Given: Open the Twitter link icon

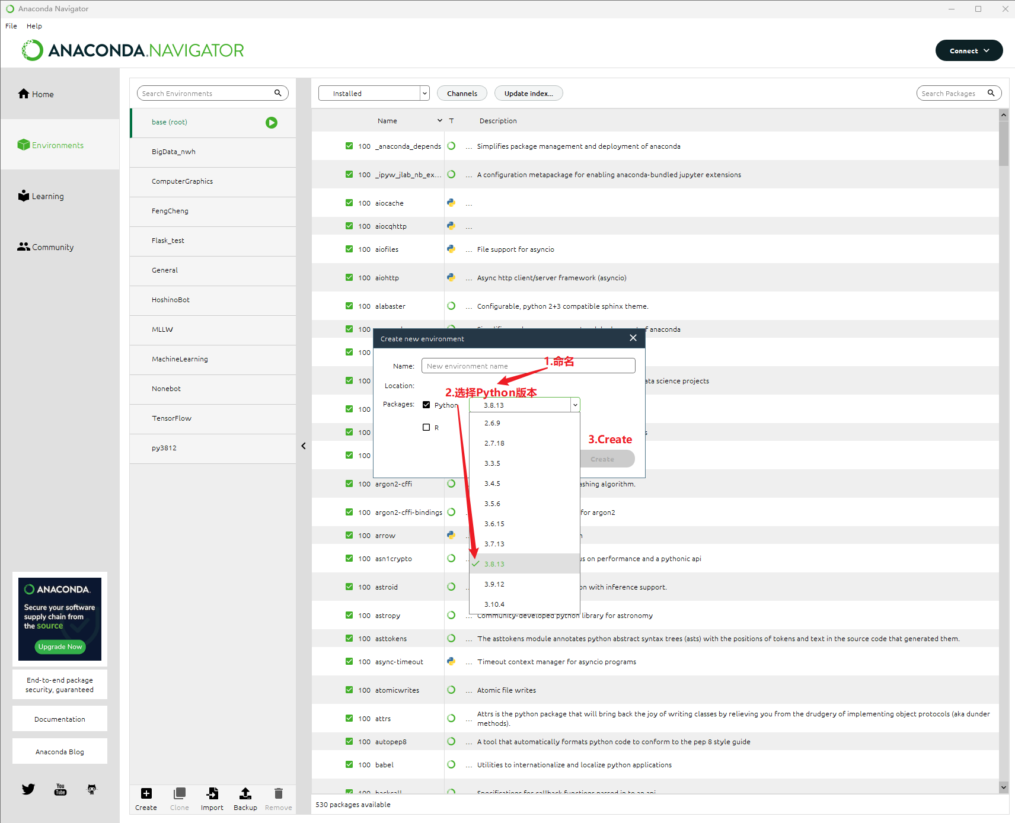Looking at the screenshot, I should [28, 789].
